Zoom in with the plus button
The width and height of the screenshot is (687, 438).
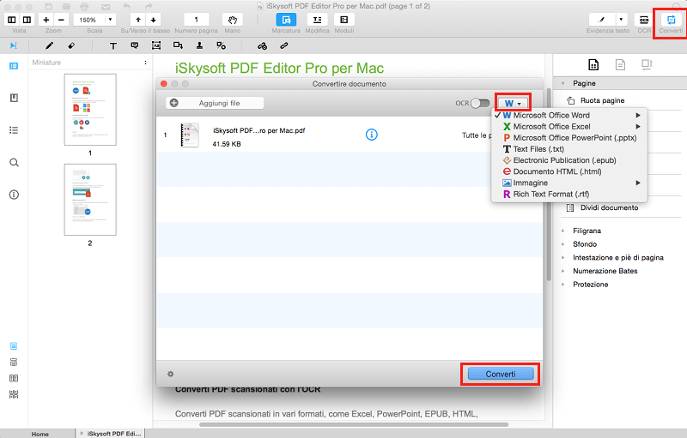click(46, 20)
